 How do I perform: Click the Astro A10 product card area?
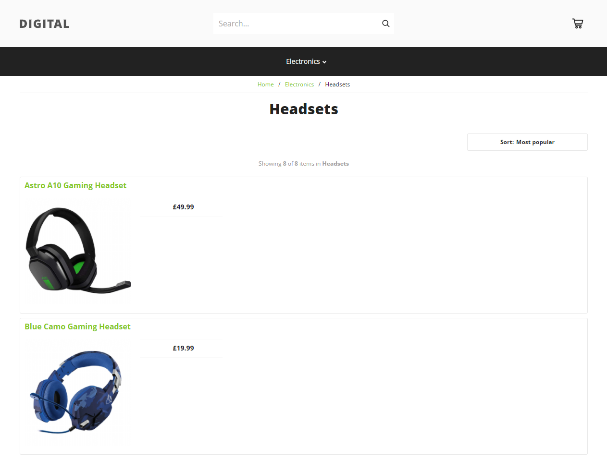(x=304, y=245)
